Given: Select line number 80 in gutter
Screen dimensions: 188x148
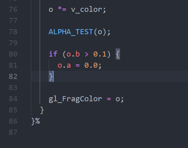Looking at the screenshot, I should (13, 54).
